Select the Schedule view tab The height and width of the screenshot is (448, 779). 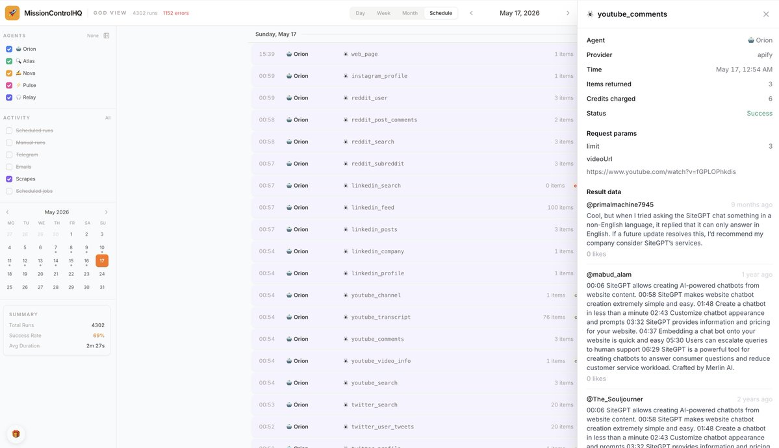click(441, 14)
